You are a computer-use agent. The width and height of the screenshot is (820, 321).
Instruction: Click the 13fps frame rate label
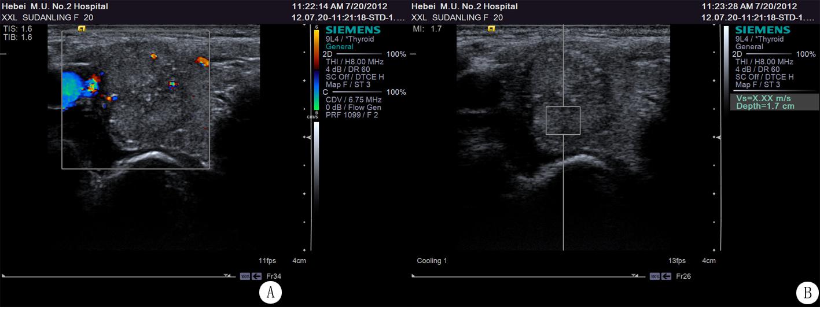677,261
